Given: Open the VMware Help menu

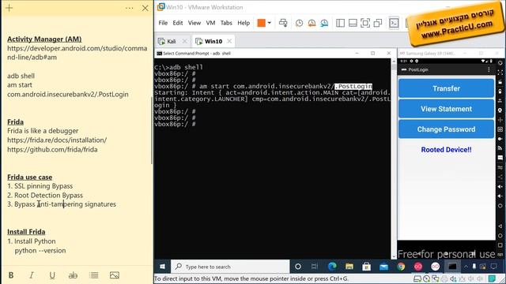Looking at the screenshot, I should pos(244,23).
